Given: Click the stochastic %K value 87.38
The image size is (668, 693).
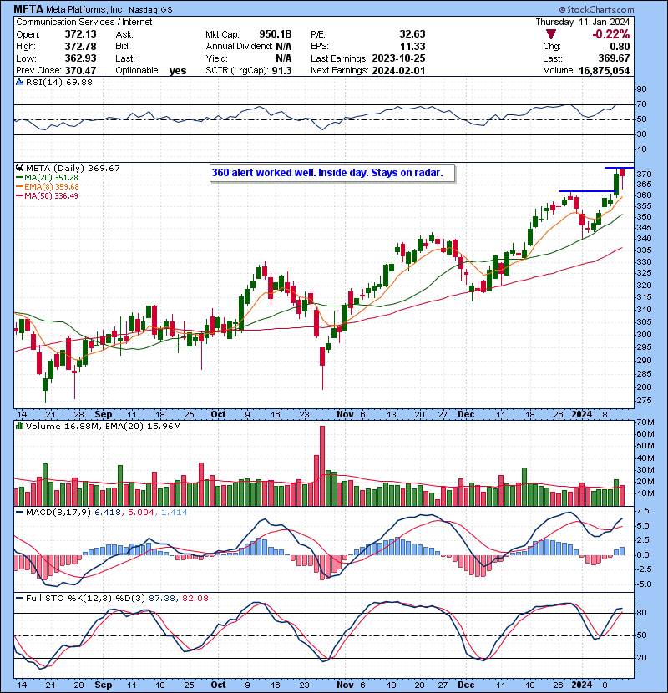Looking at the screenshot, I should point(162,598).
